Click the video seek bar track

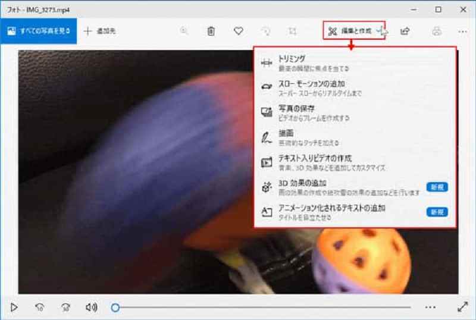[263, 308]
